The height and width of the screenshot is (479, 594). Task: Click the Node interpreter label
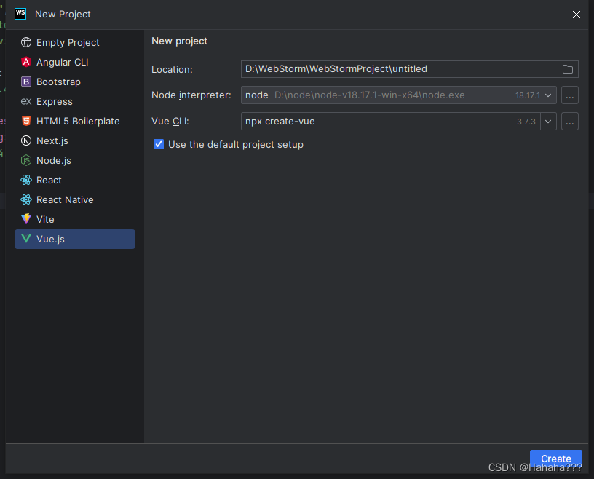pyautogui.click(x=191, y=95)
